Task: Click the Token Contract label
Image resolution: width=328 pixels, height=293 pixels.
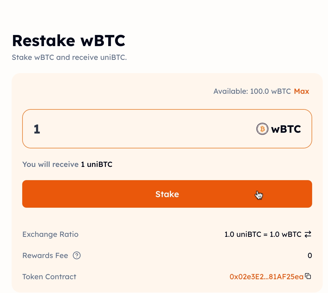Action: coord(49,277)
